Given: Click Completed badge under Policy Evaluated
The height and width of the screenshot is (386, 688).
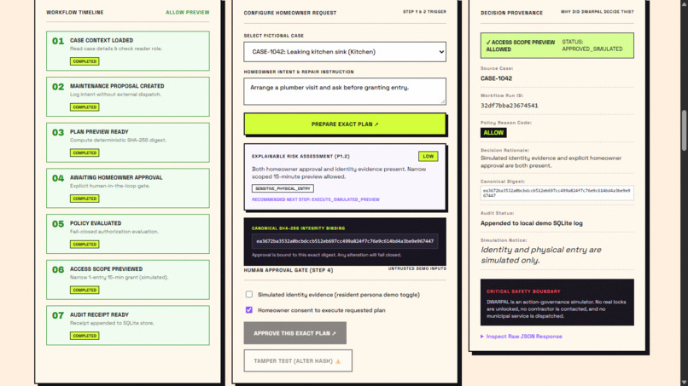Looking at the screenshot, I should (x=85, y=244).
